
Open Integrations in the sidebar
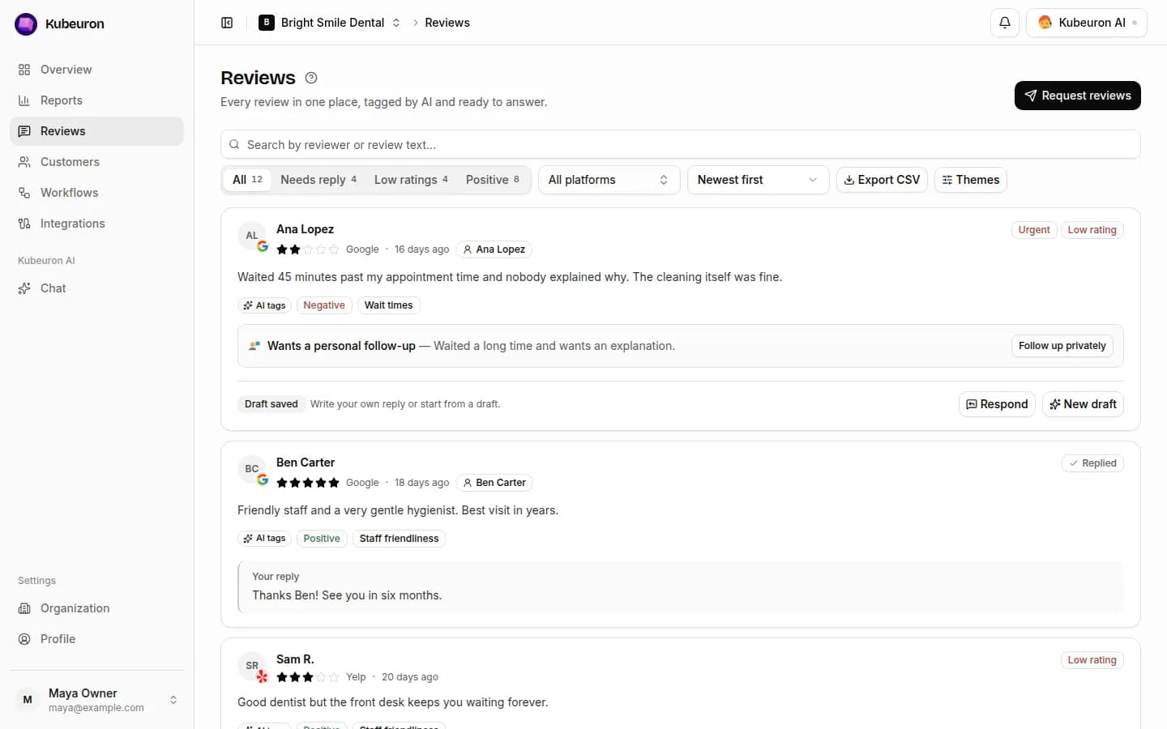[x=96, y=224]
